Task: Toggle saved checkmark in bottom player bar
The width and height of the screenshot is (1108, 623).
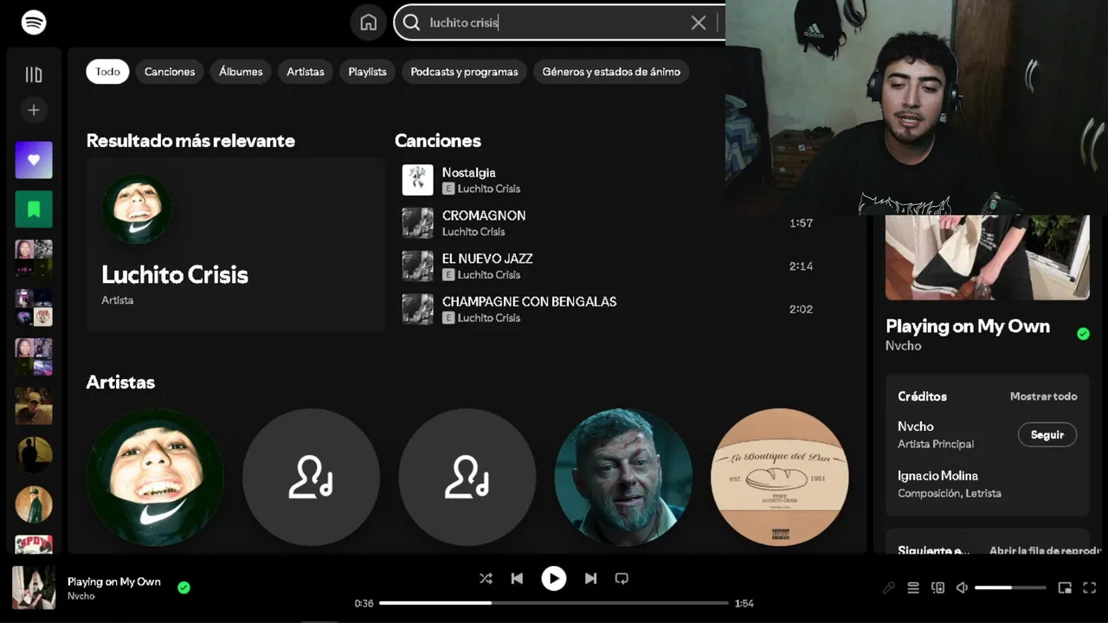Action: click(184, 588)
